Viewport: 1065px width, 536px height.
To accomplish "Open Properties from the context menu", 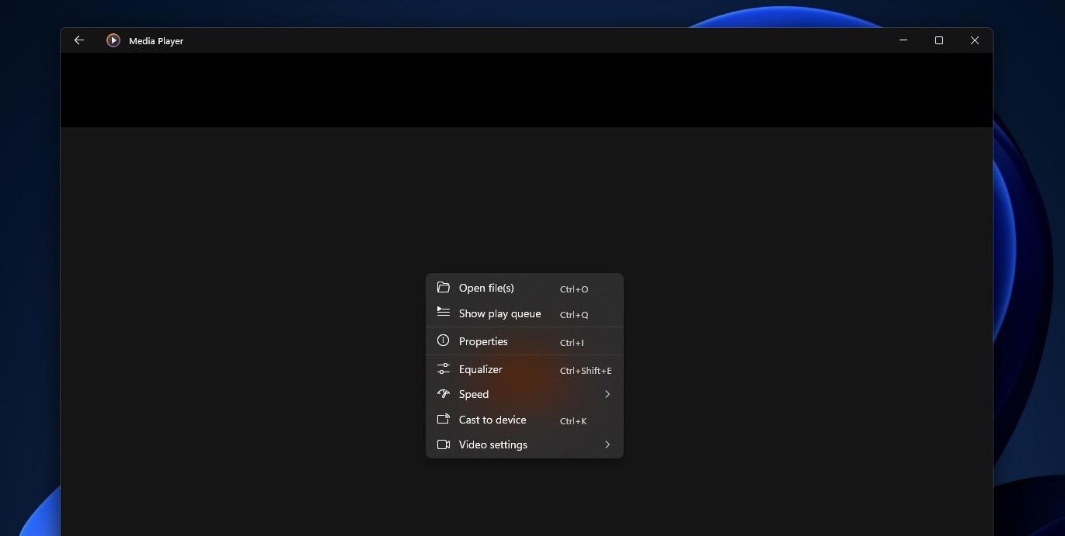I will (524, 341).
